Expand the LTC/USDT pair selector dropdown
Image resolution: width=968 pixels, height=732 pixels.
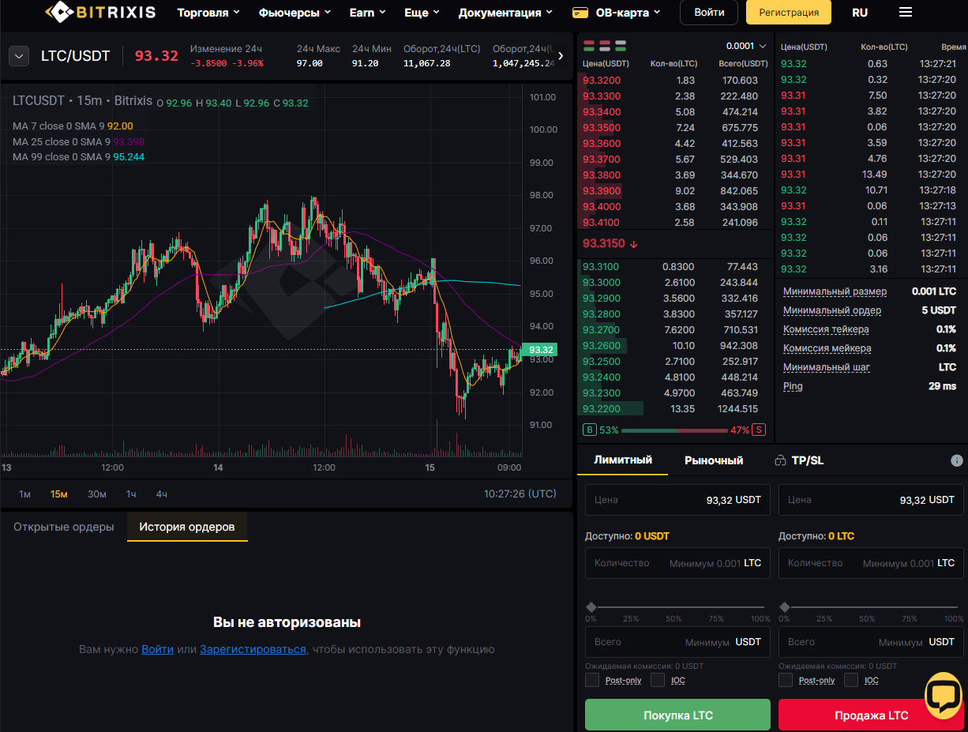[19, 56]
